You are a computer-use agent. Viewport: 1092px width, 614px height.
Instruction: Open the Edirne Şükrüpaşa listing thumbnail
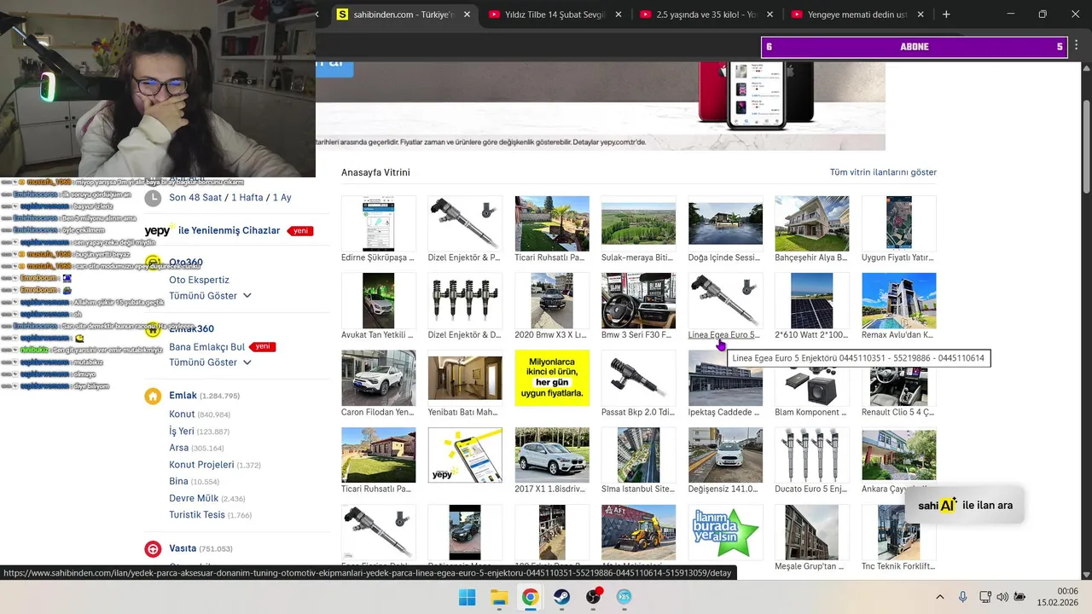click(379, 223)
